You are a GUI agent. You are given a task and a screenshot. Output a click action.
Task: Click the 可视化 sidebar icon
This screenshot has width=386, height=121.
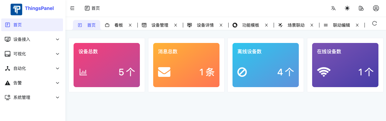[8, 54]
